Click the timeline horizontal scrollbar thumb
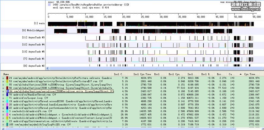This screenshot has height=130, width=264. 155,68
